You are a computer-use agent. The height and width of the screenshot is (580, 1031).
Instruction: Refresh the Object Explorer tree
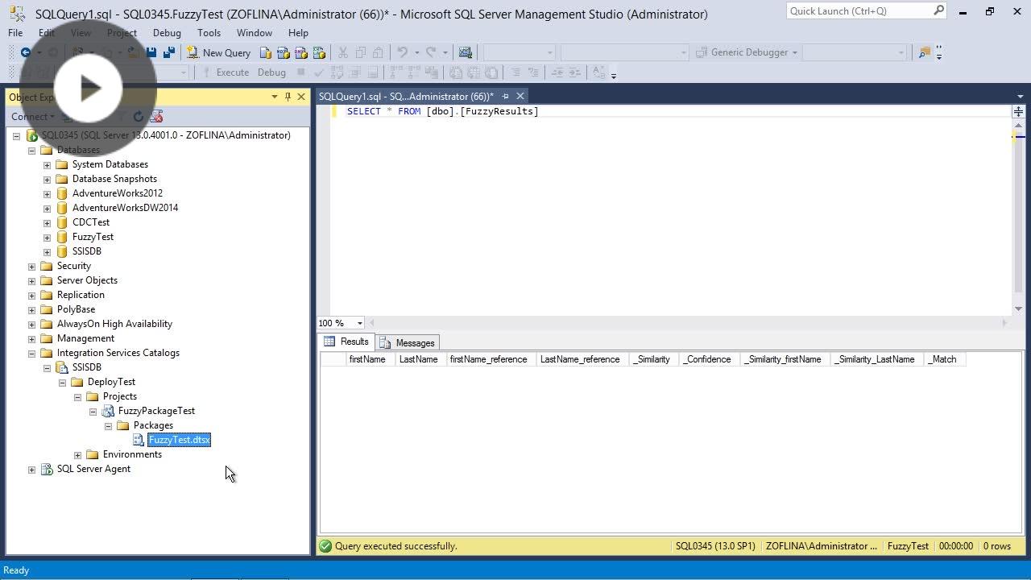[138, 116]
